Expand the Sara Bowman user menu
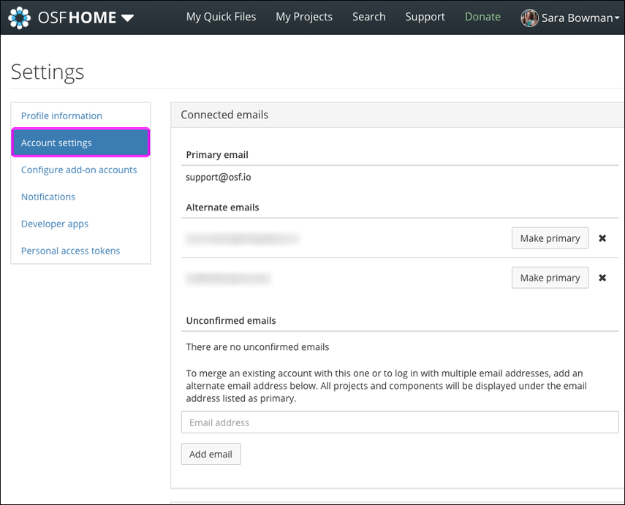The height and width of the screenshot is (505, 625). (580, 18)
